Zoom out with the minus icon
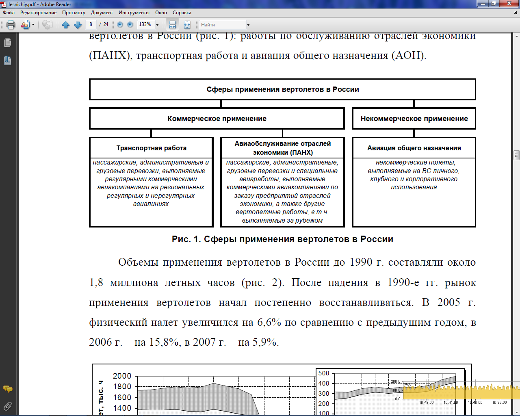The image size is (520, 416). pyautogui.click(x=120, y=25)
